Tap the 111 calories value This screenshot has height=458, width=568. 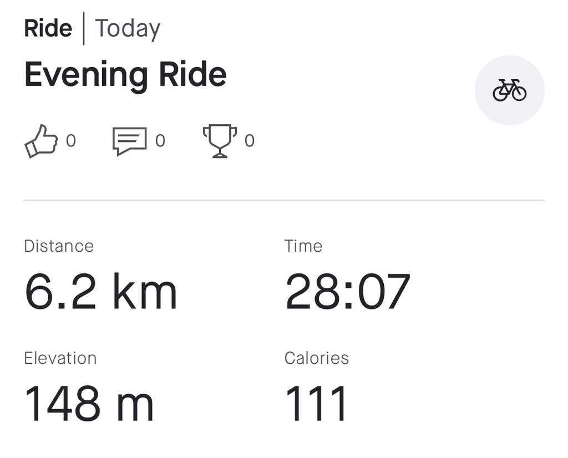[316, 403]
